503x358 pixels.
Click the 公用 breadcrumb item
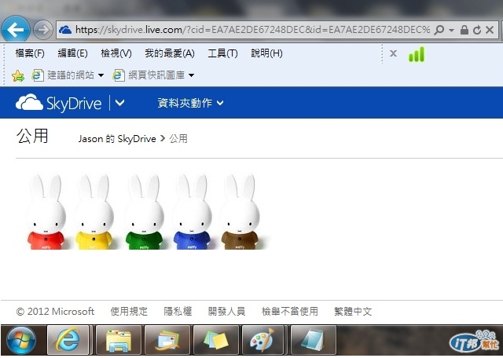click(178, 139)
